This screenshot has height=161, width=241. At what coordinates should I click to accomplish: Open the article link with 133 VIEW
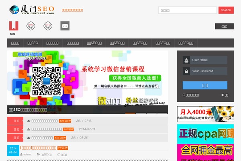tap(45, 121)
